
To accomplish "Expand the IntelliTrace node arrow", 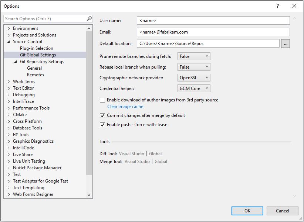I will [x=9, y=101].
